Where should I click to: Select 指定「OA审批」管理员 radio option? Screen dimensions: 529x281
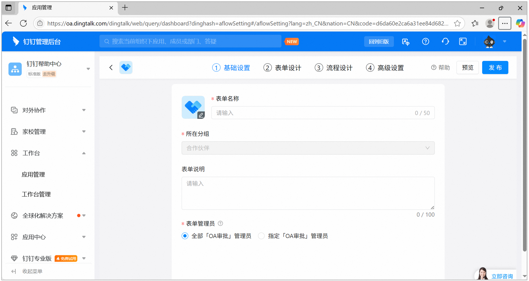[261, 236]
